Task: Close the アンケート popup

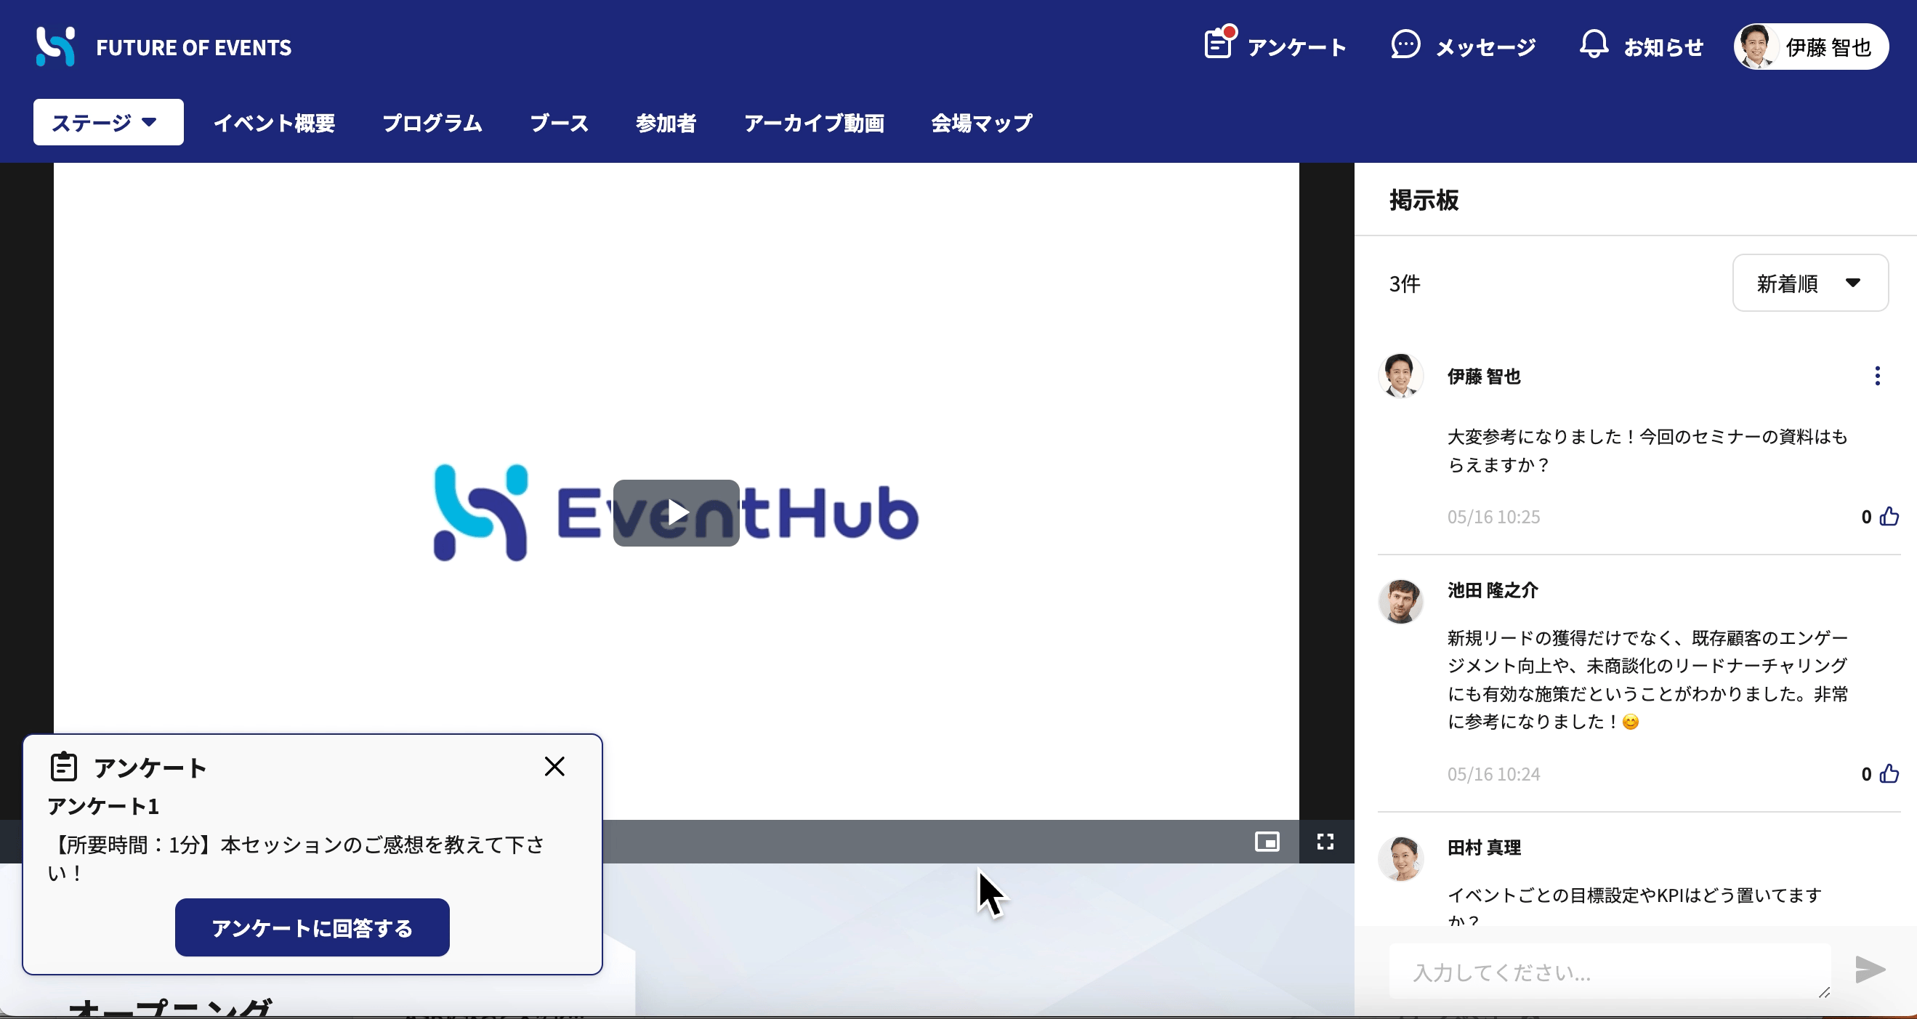Action: click(554, 766)
